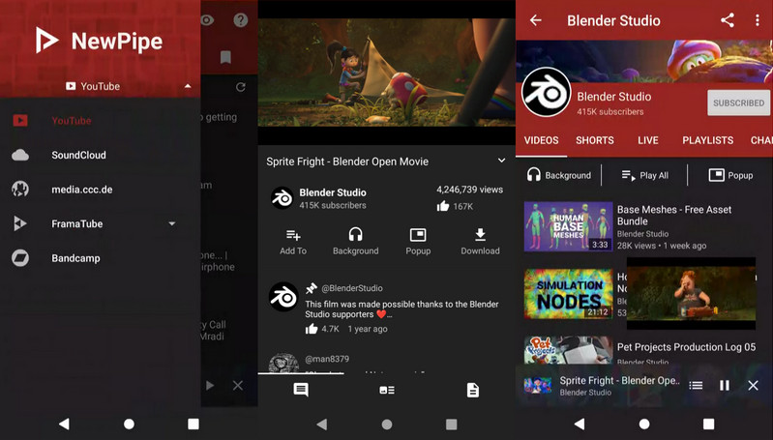Switch to the VIDEOS tab
The height and width of the screenshot is (440, 773).
[x=542, y=140]
